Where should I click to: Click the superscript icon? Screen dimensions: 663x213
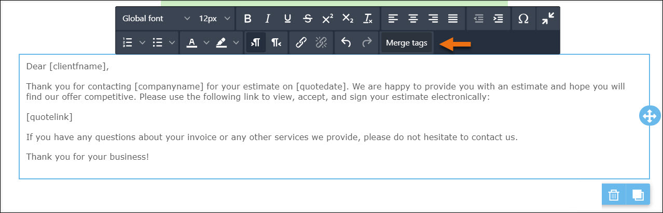[x=327, y=19]
